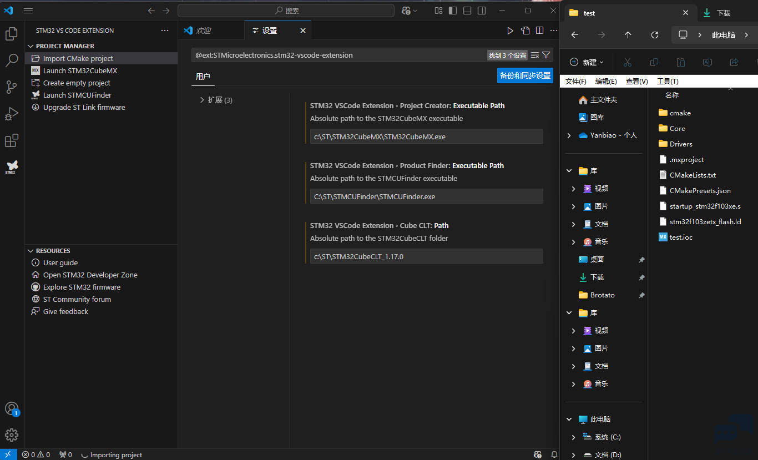
Task: Click Copilot status icon in the status bar
Action: pos(538,454)
